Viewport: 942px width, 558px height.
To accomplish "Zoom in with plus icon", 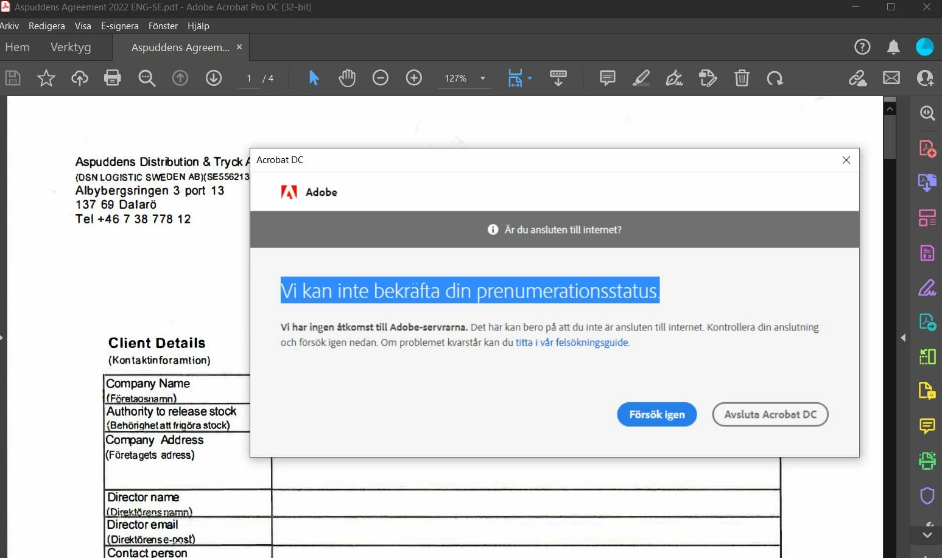I will [x=414, y=78].
